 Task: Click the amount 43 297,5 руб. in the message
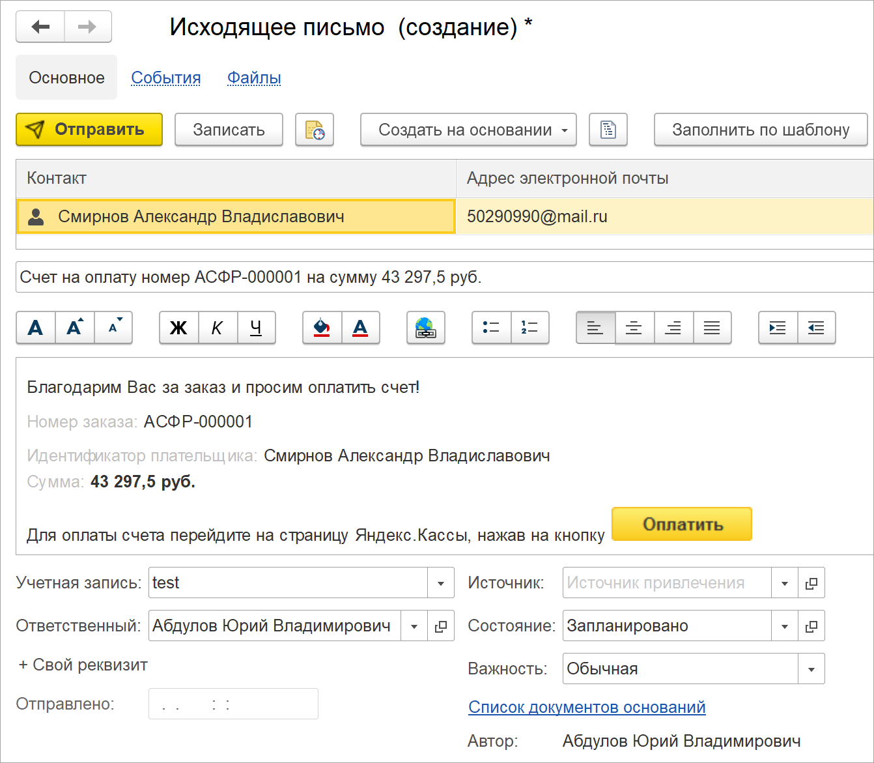click(x=143, y=482)
